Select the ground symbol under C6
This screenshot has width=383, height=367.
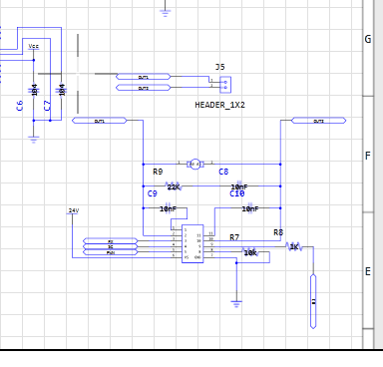click(34, 140)
